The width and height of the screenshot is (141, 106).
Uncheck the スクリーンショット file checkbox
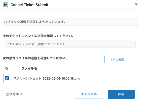click(x=7, y=78)
